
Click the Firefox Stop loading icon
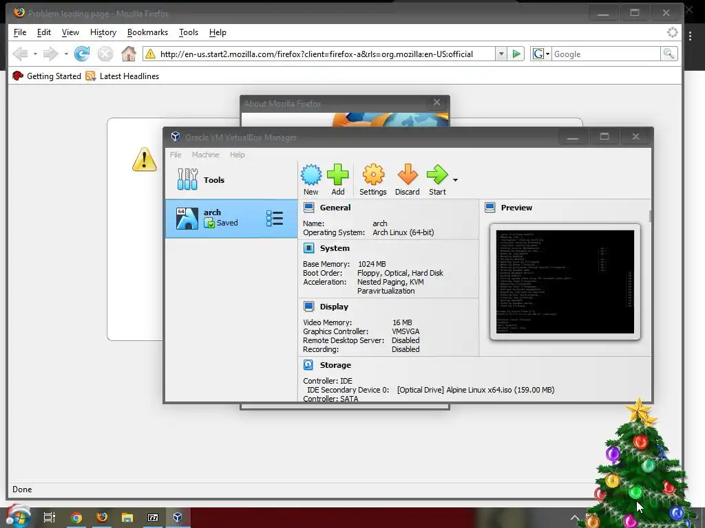(x=105, y=54)
